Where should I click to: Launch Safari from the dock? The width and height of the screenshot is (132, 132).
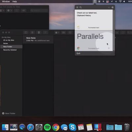click(31, 127)
